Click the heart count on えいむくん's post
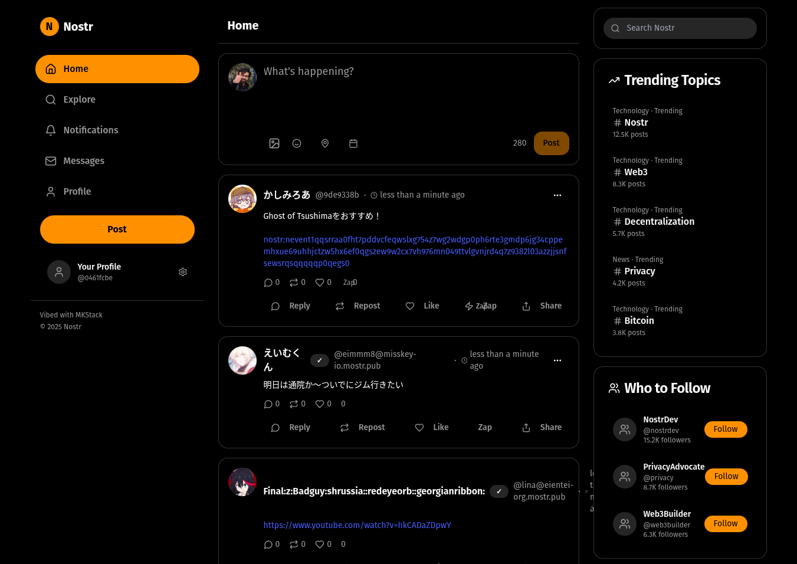 323,404
